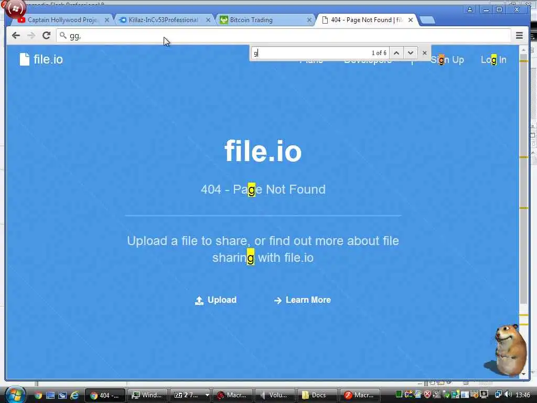Click the file.io logo in the header
Image resolution: width=537 pixels, height=403 pixels.
41,59
